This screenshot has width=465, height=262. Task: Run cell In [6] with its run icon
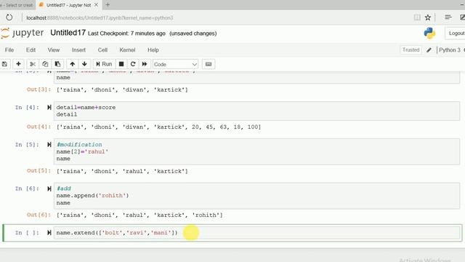click(49, 188)
